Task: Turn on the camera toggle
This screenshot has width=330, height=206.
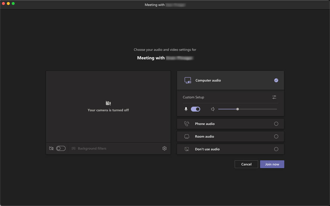Action: click(61, 148)
